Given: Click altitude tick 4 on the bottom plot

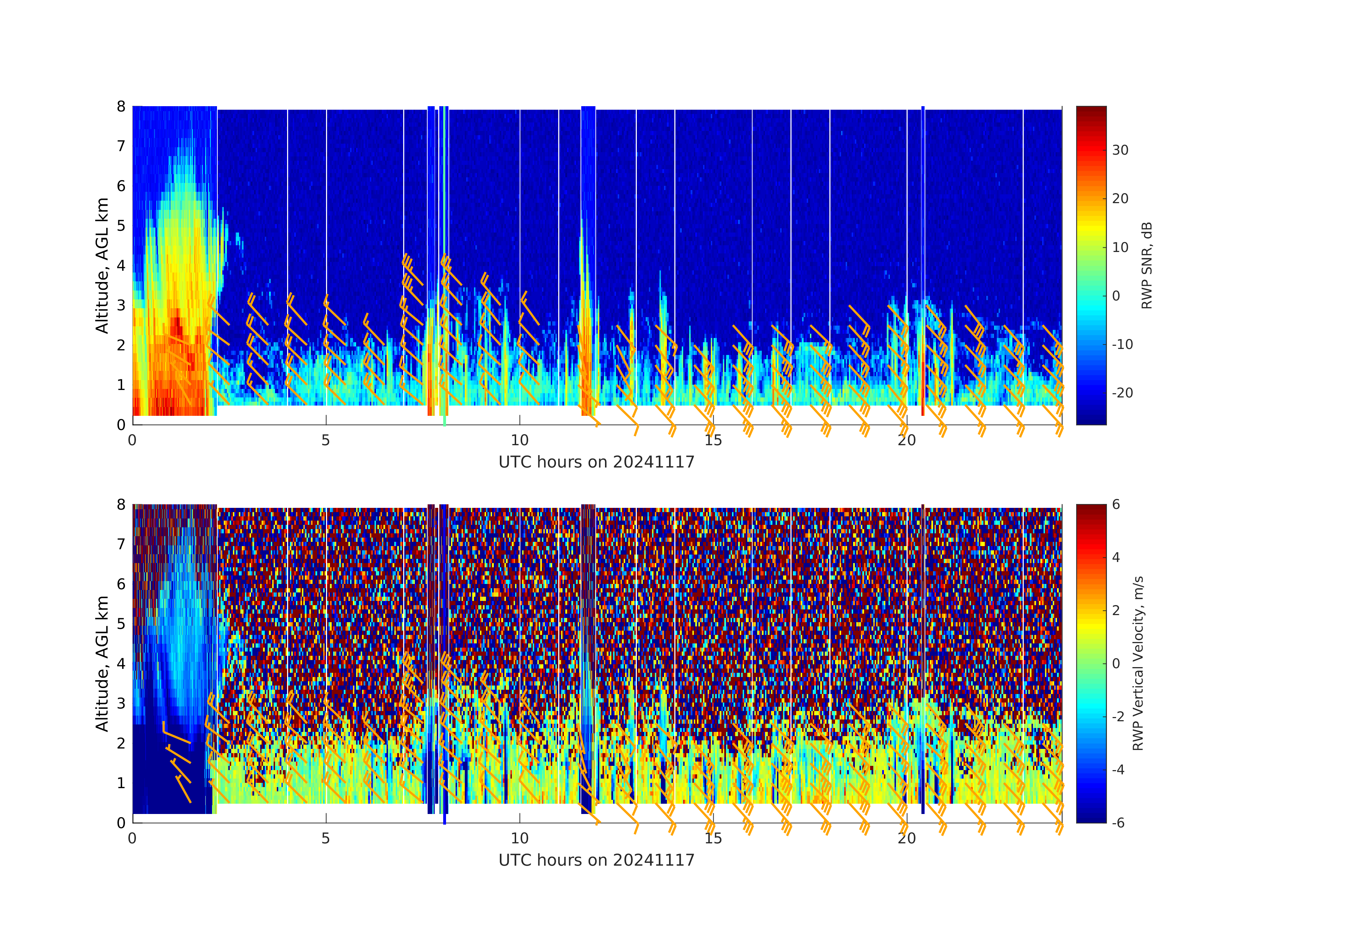Looking at the screenshot, I should click(x=121, y=664).
